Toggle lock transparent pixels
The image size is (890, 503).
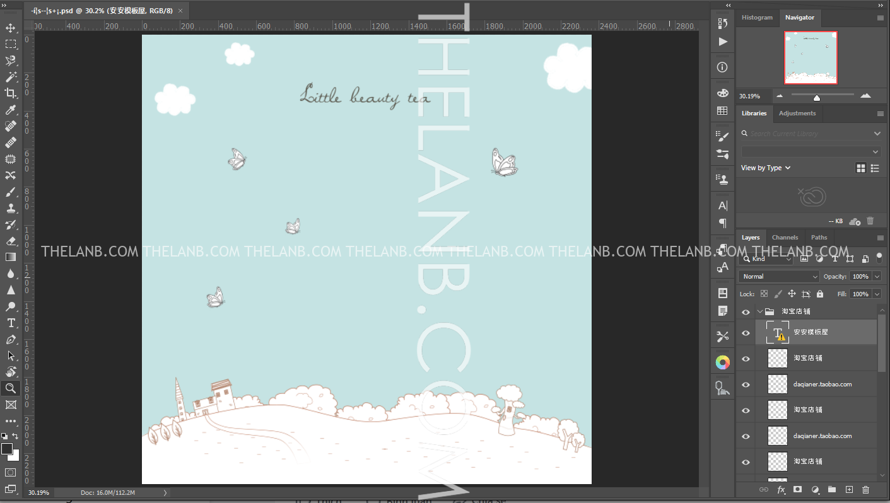(x=764, y=294)
